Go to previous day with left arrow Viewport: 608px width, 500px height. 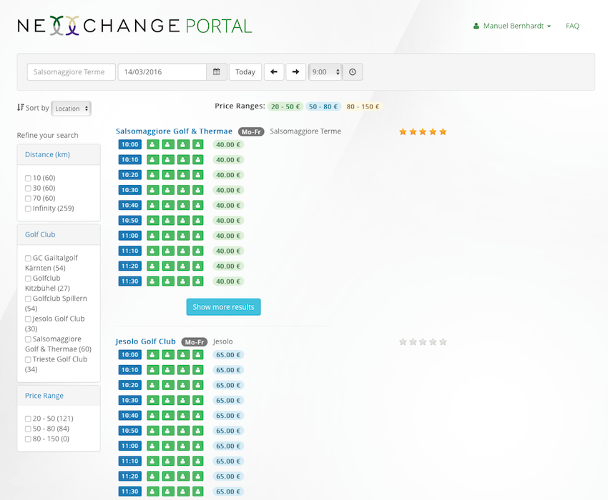[x=274, y=72]
